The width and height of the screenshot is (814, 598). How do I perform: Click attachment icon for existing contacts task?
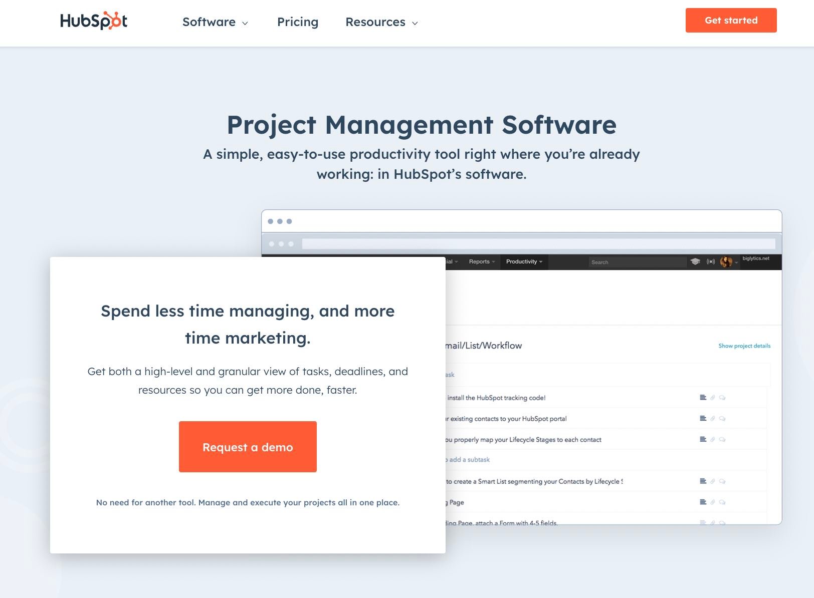[x=712, y=419]
